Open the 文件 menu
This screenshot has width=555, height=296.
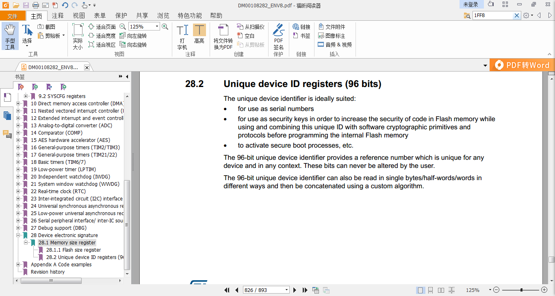13,15
